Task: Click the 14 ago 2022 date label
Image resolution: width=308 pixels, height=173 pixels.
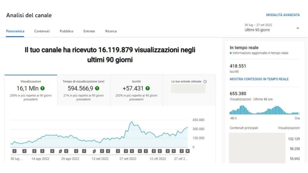Action: pos(40,159)
